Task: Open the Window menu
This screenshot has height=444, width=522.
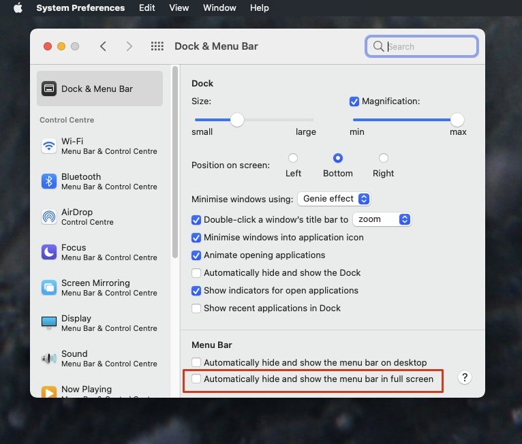Action: click(x=219, y=7)
